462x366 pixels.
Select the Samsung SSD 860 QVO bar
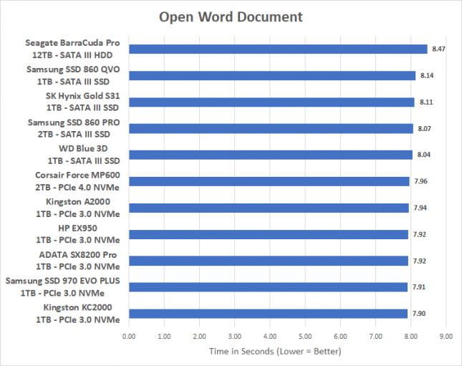point(272,76)
